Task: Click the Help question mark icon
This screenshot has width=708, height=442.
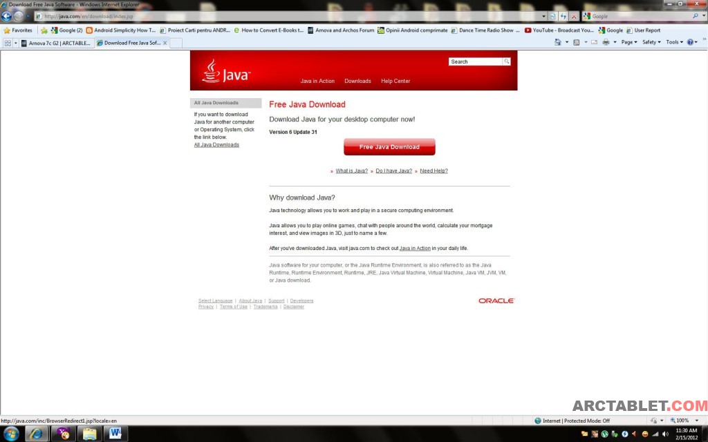Action: coord(690,42)
